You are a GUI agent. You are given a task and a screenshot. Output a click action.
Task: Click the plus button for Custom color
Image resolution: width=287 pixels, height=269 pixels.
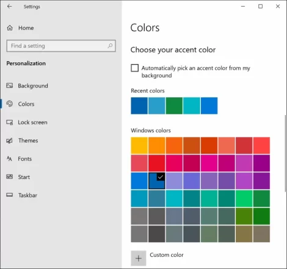139,258
